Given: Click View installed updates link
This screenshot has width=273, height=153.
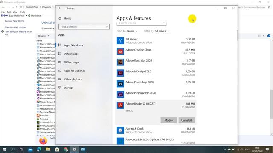Looking at the screenshot, I should [x=16, y=27].
